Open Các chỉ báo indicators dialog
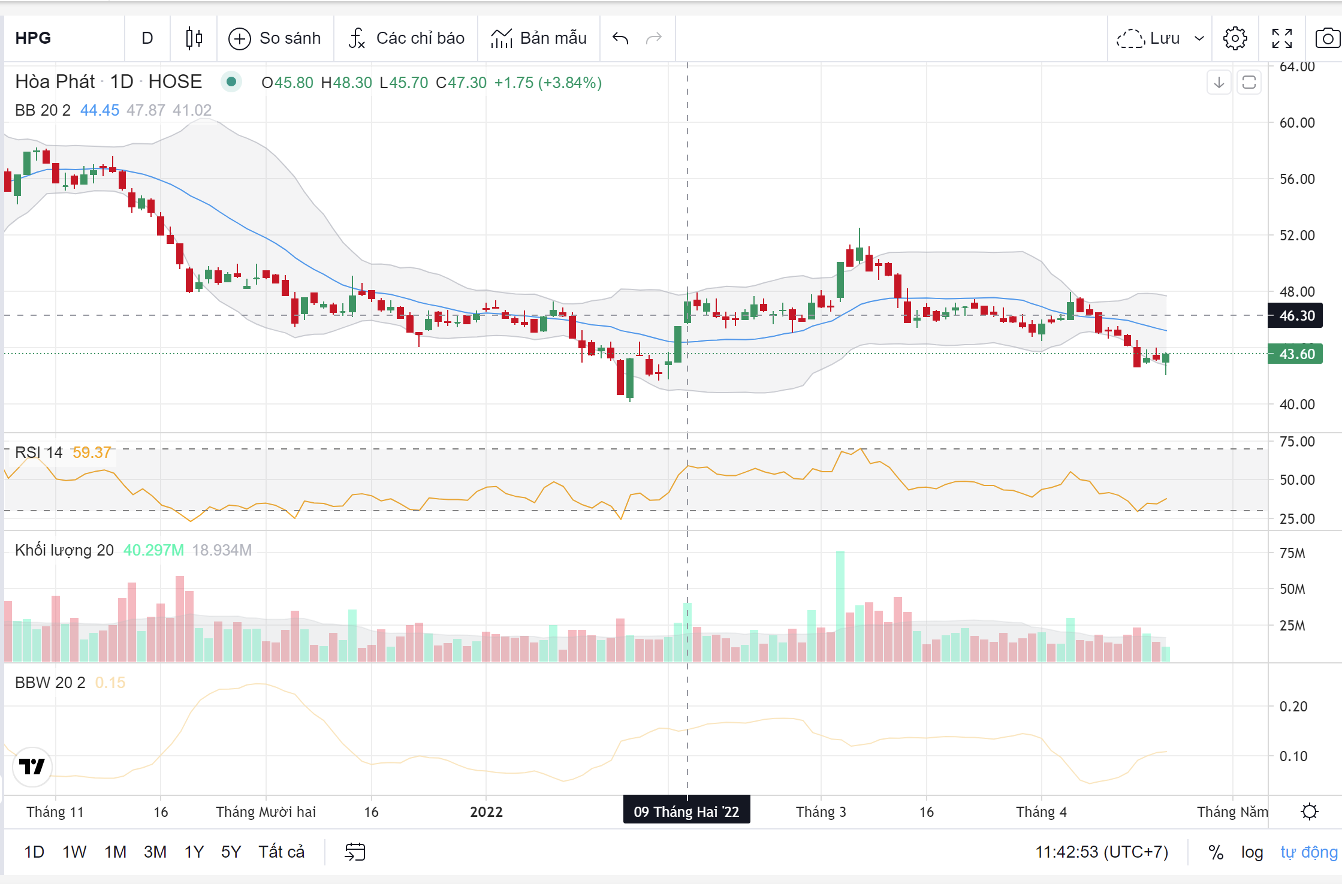The width and height of the screenshot is (1342, 884). [406, 38]
